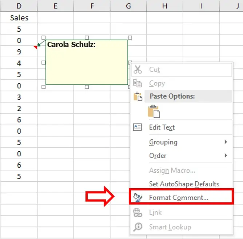Select the Sales header cell
This screenshot has width=243, height=239.
coord(19,18)
